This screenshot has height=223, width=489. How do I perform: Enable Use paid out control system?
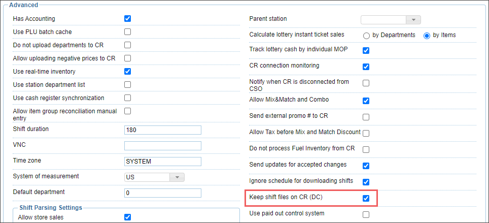point(366,214)
